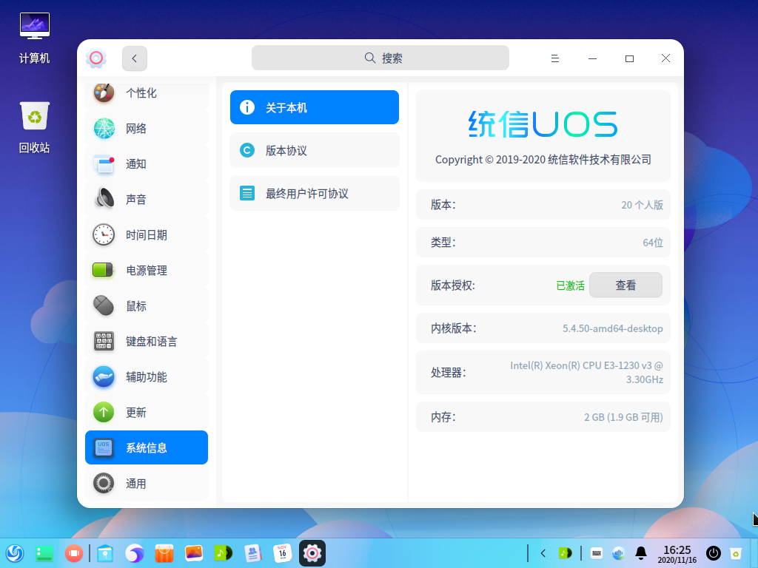Launch the browser from the taskbar
Image resolution: width=758 pixels, height=568 pixels.
coord(135,553)
